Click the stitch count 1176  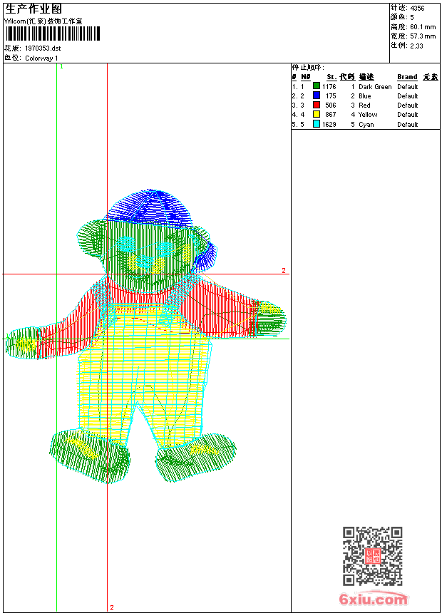coord(329,87)
